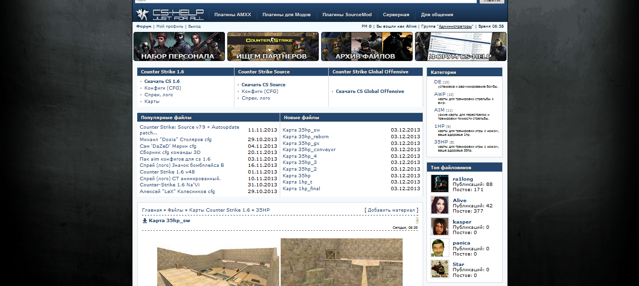Screen dimensions: 639x286
Task: Open Alive's avatar in Топ файловиков
Action: tap(440, 205)
